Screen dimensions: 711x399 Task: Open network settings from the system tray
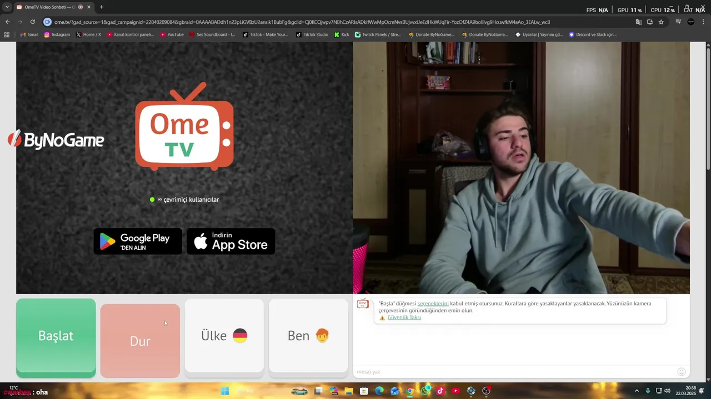658,391
